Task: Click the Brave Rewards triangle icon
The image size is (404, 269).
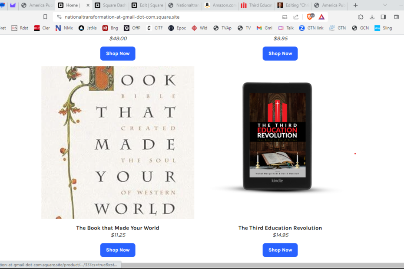Action: point(321,17)
